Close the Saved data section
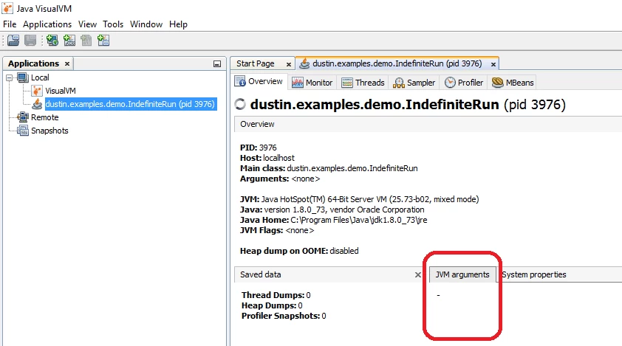 (x=417, y=274)
